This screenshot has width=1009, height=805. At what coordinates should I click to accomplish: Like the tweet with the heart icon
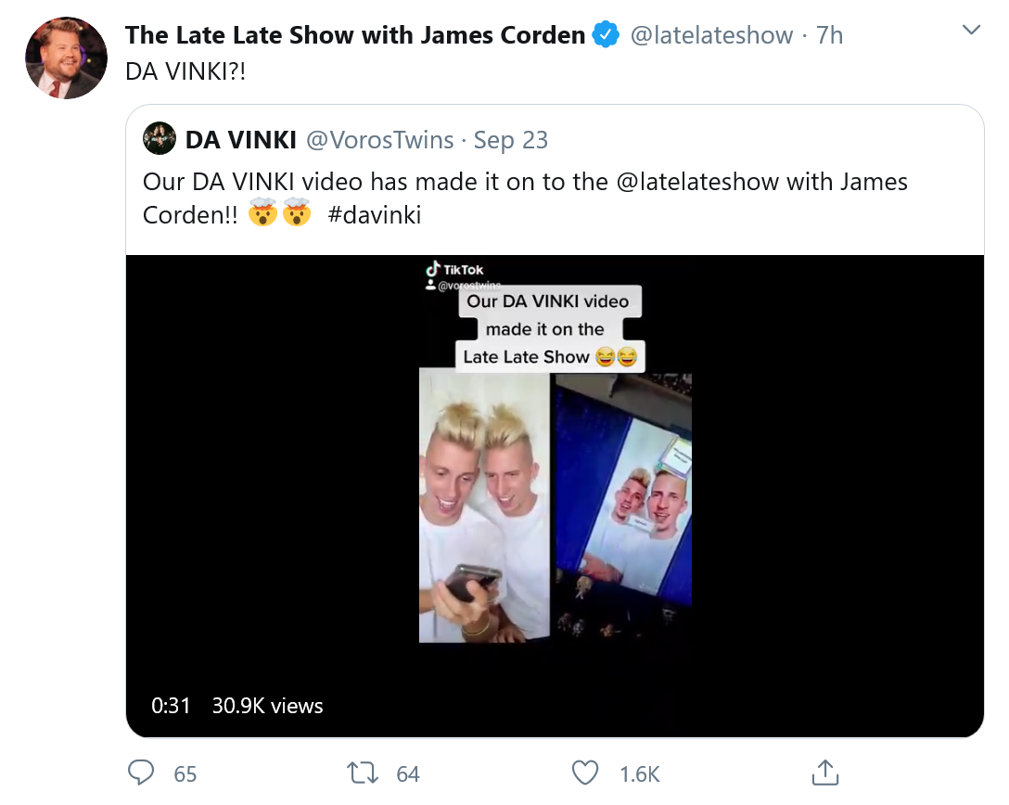point(585,773)
